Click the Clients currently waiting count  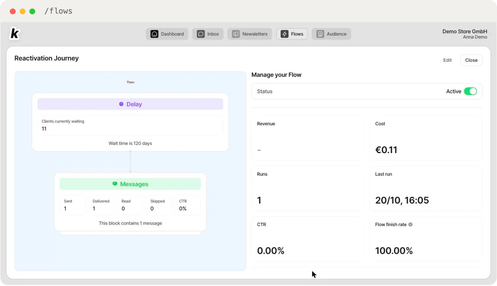pyautogui.click(x=44, y=129)
